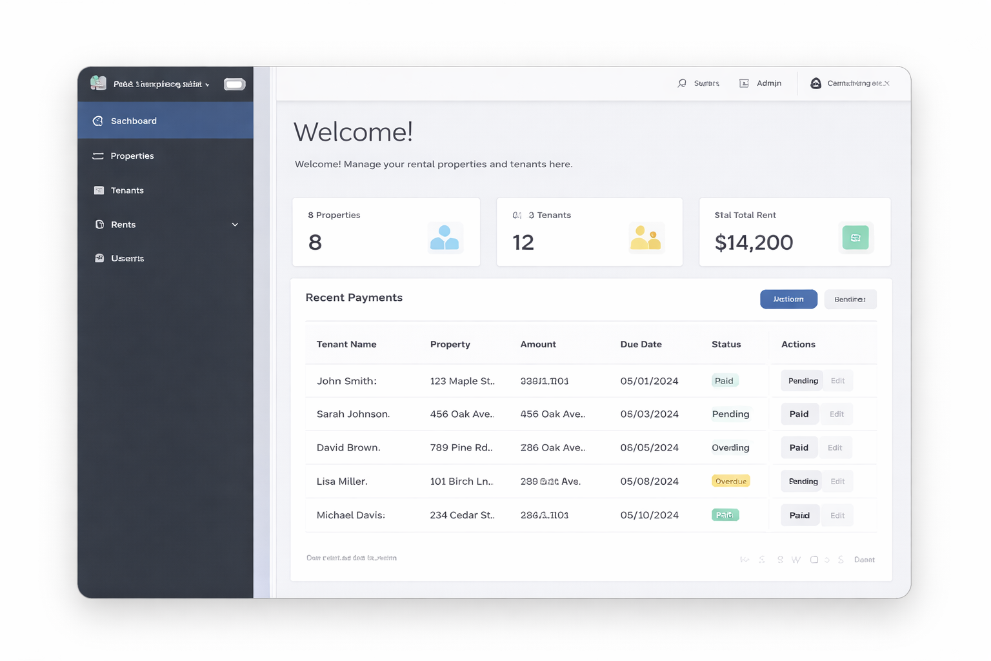
Task: Click the blue Jactiom button in Recent Payments
Action: coord(788,299)
